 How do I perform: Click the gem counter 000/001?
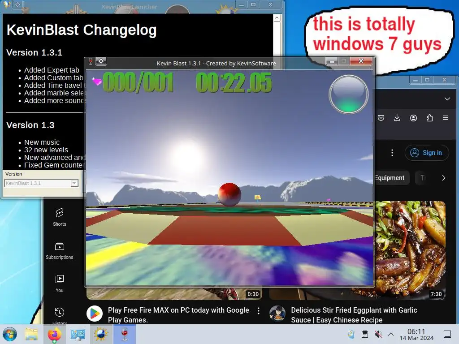click(x=138, y=82)
